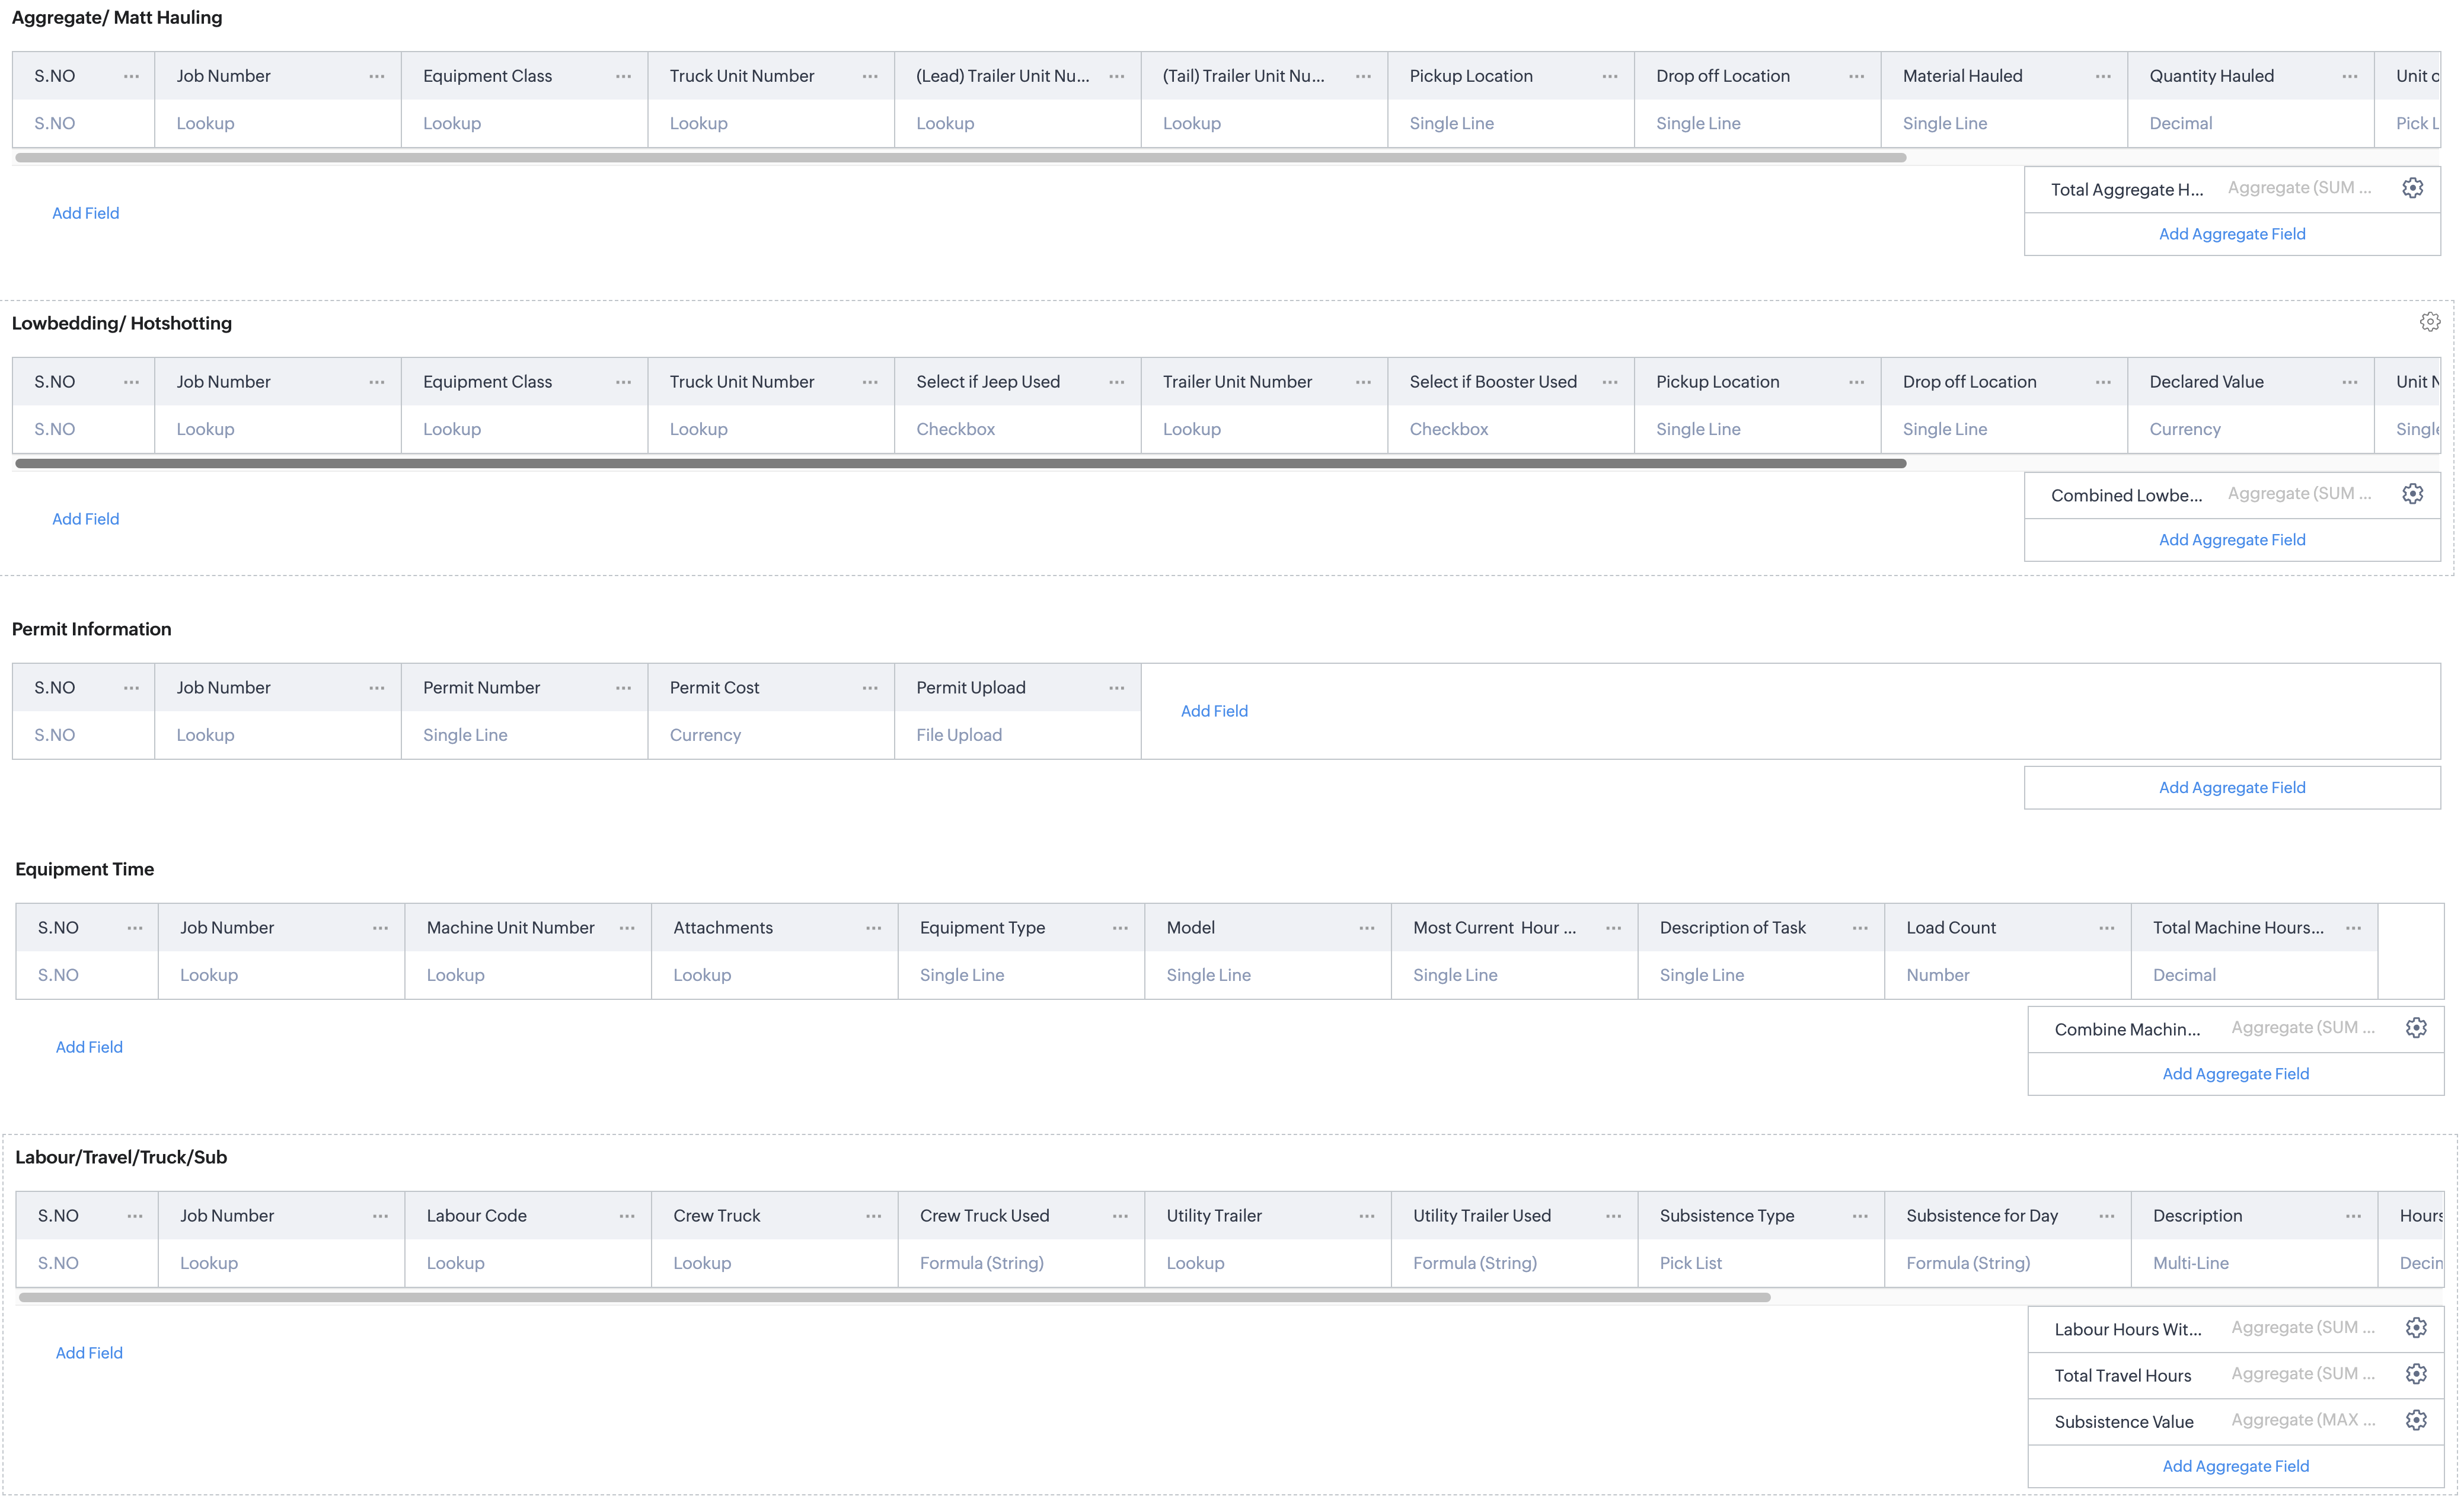Image resolution: width=2464 pixels, height=1496 pixels.
Task: Add Aggregate Field in Permit Information section
Action: [x=2232, y=788]
